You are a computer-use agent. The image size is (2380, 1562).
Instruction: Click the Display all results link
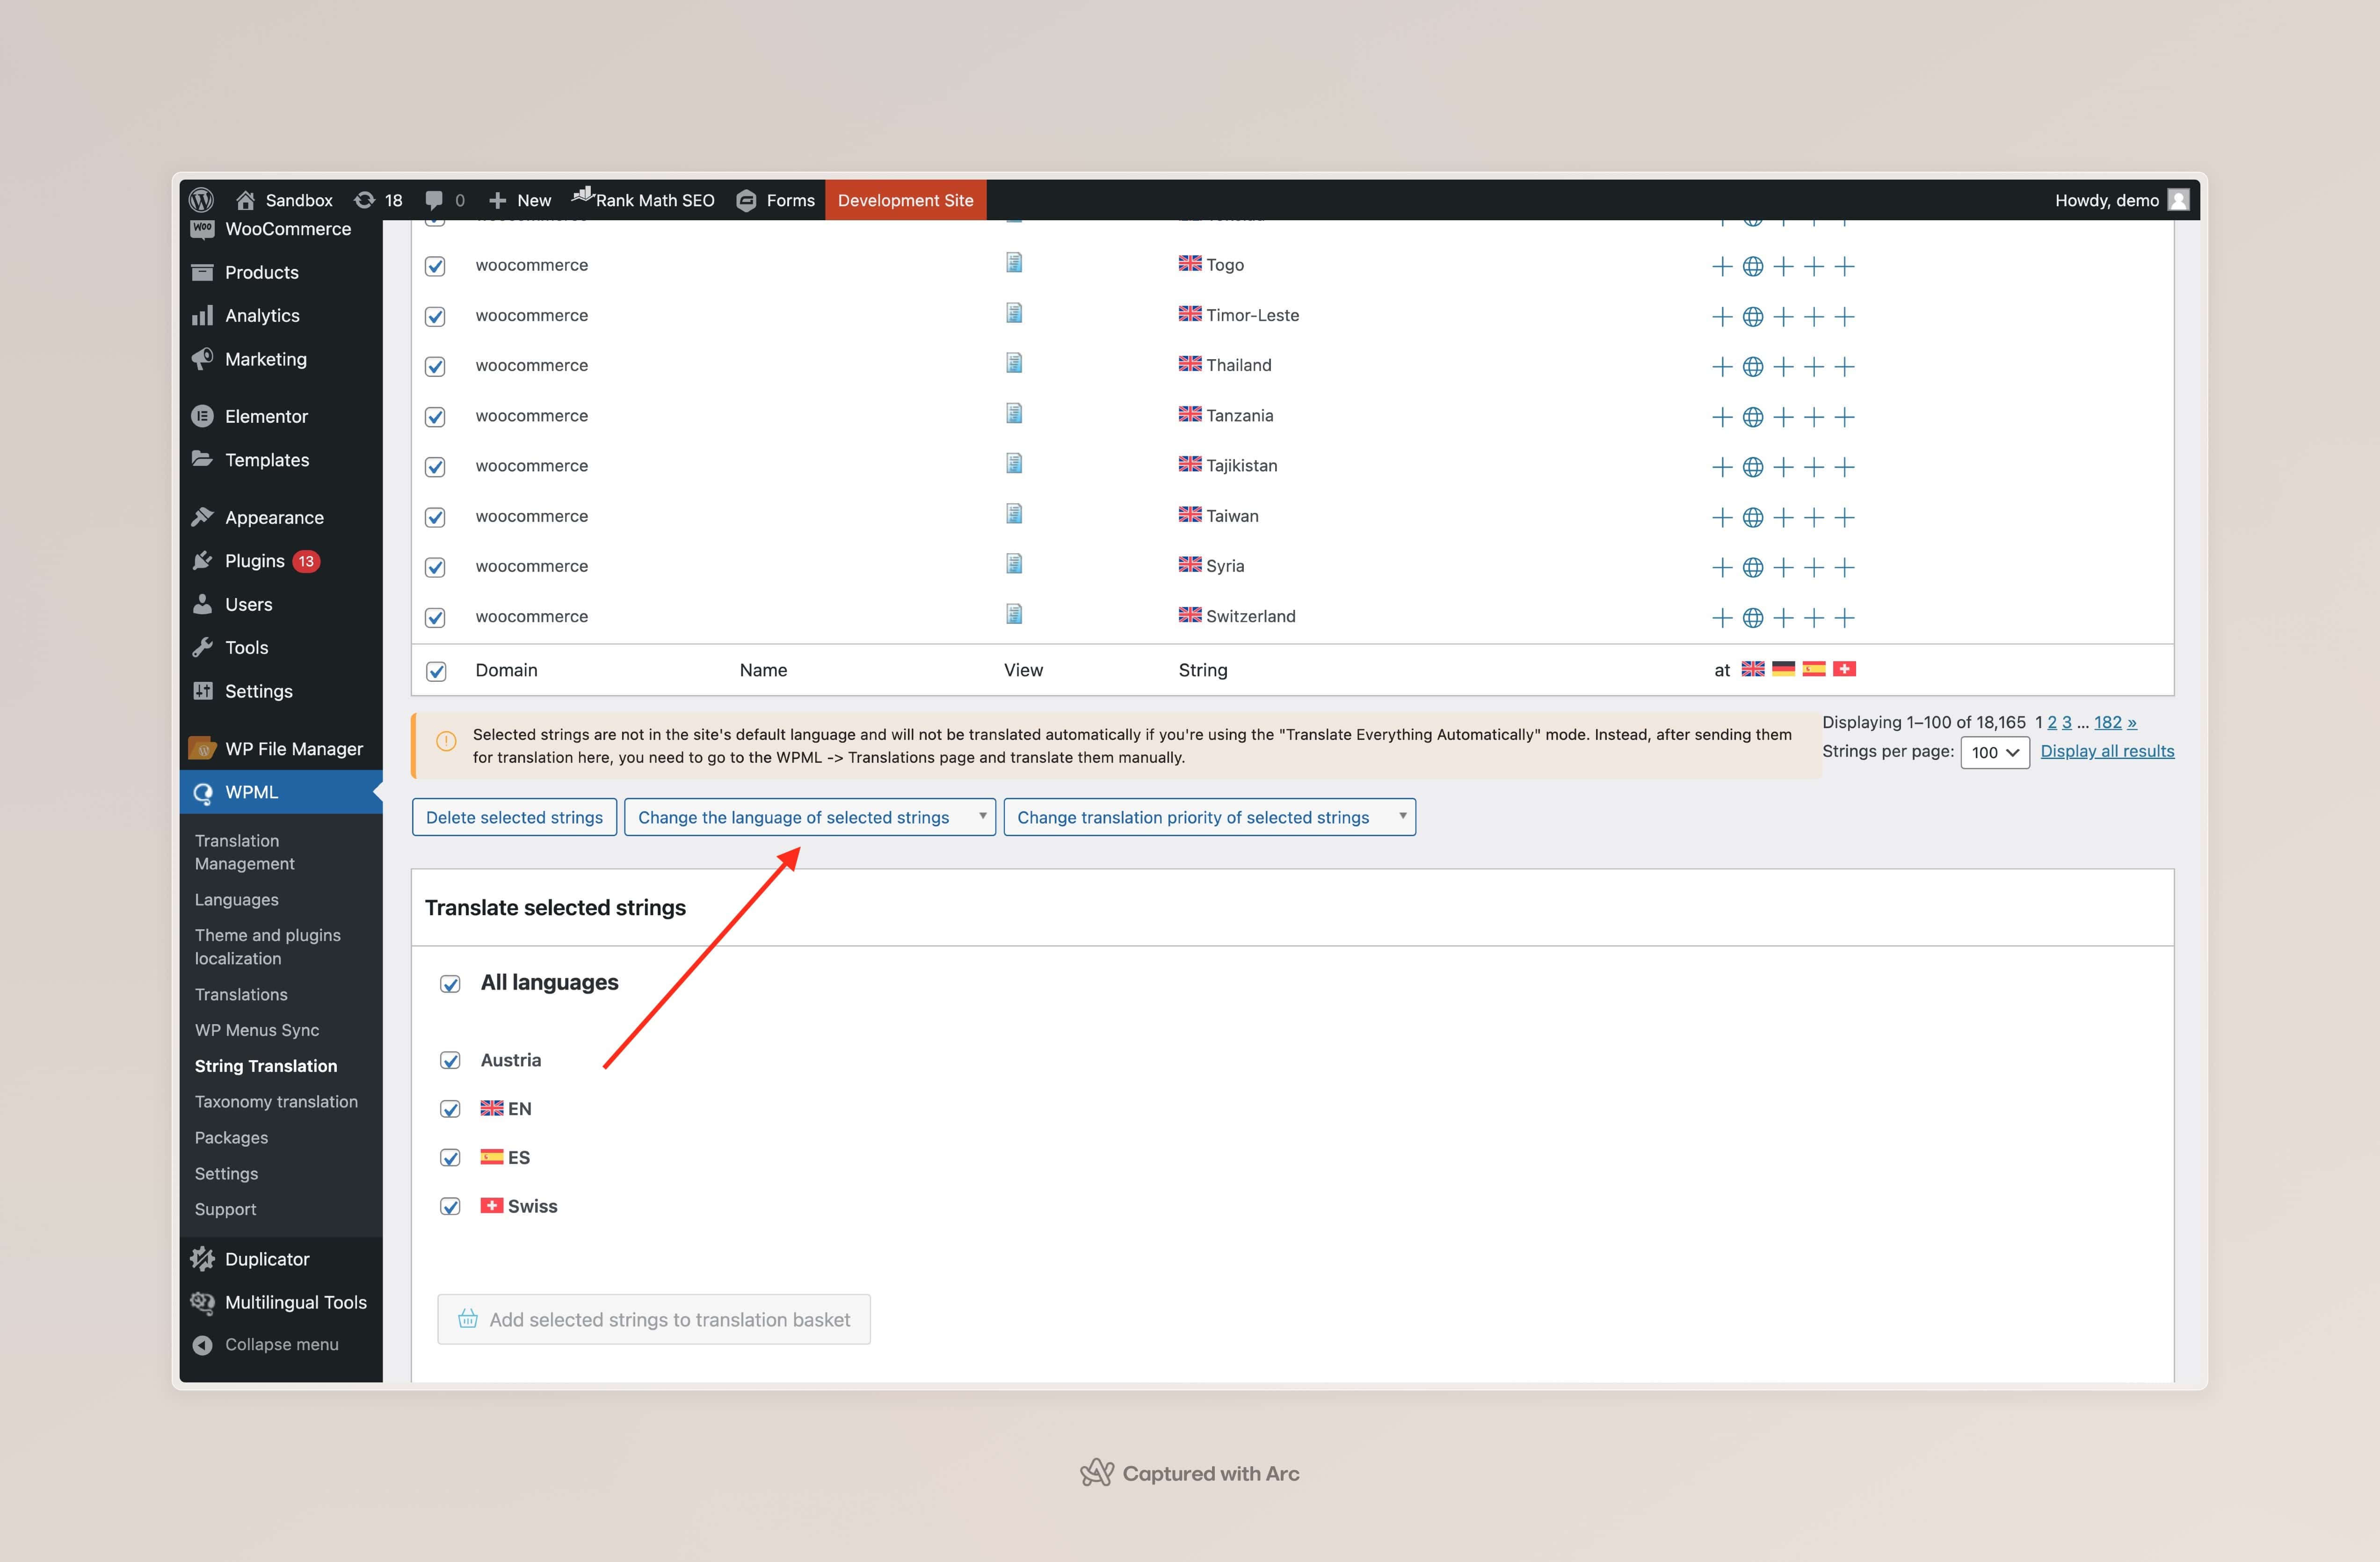click(x=2107, y=751)
